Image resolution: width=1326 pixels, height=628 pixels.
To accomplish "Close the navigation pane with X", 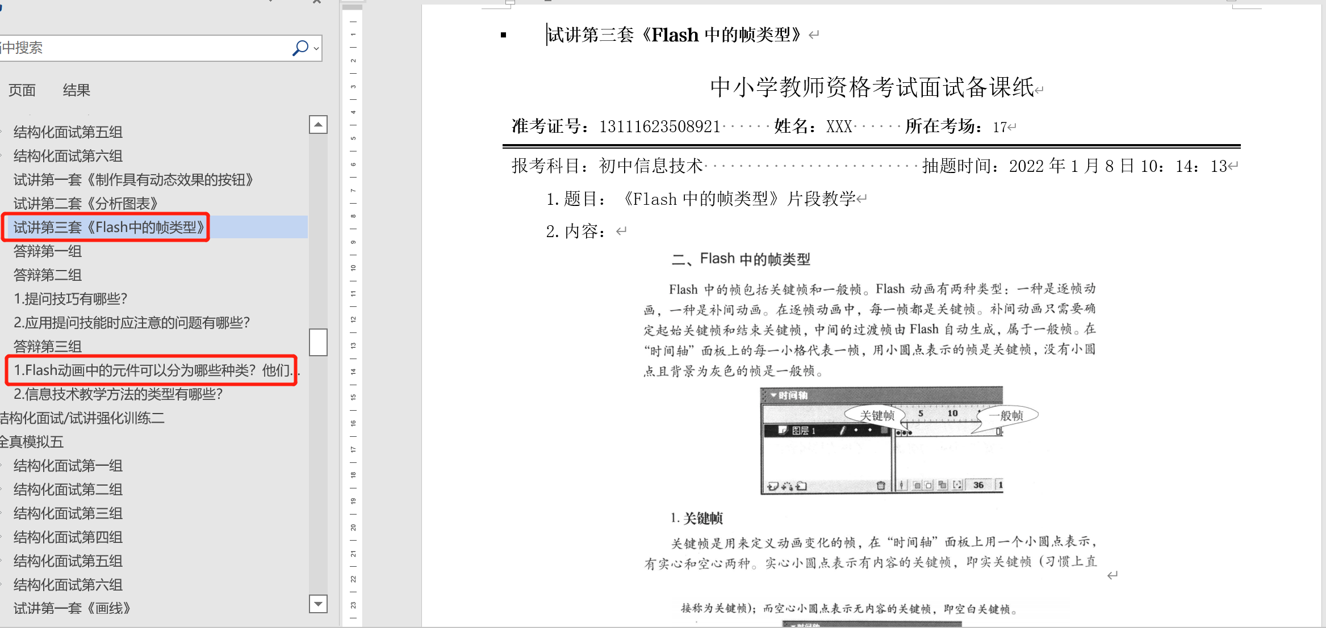I will [317, 2].
